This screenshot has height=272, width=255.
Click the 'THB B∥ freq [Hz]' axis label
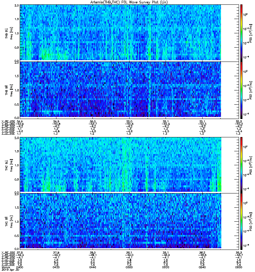coord(9,90)
